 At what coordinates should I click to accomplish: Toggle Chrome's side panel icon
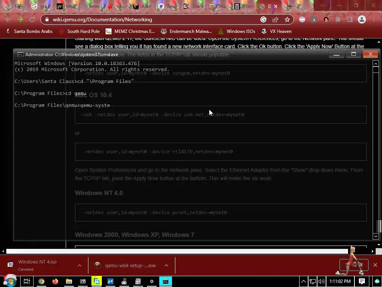[350, 19]
